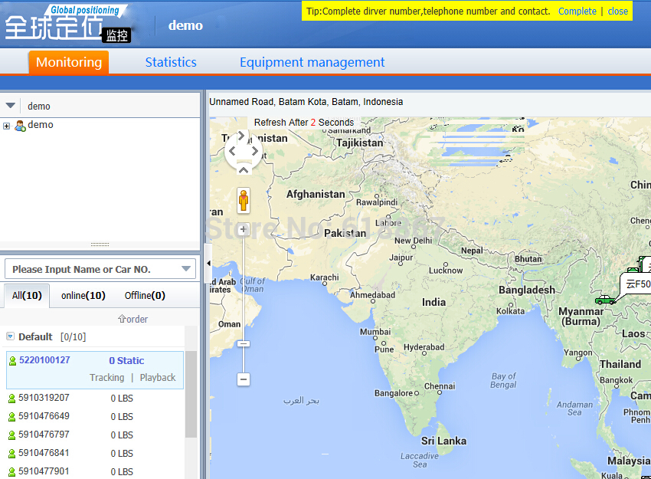Click the Street View pegman icon

pos(244,201)
